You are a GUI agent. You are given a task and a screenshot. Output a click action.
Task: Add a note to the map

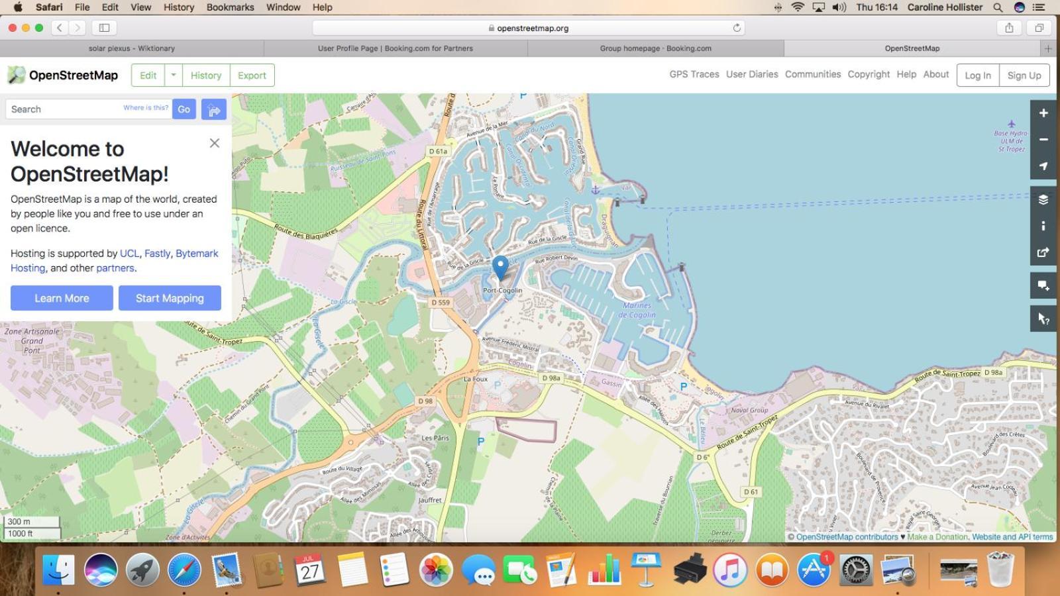[x=1043, y=285]
